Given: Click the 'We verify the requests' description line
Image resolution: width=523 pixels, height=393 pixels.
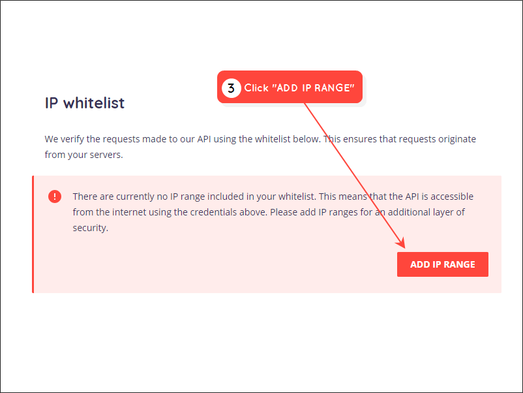Looking at the screenshot, I should click(x=260, y=139).
